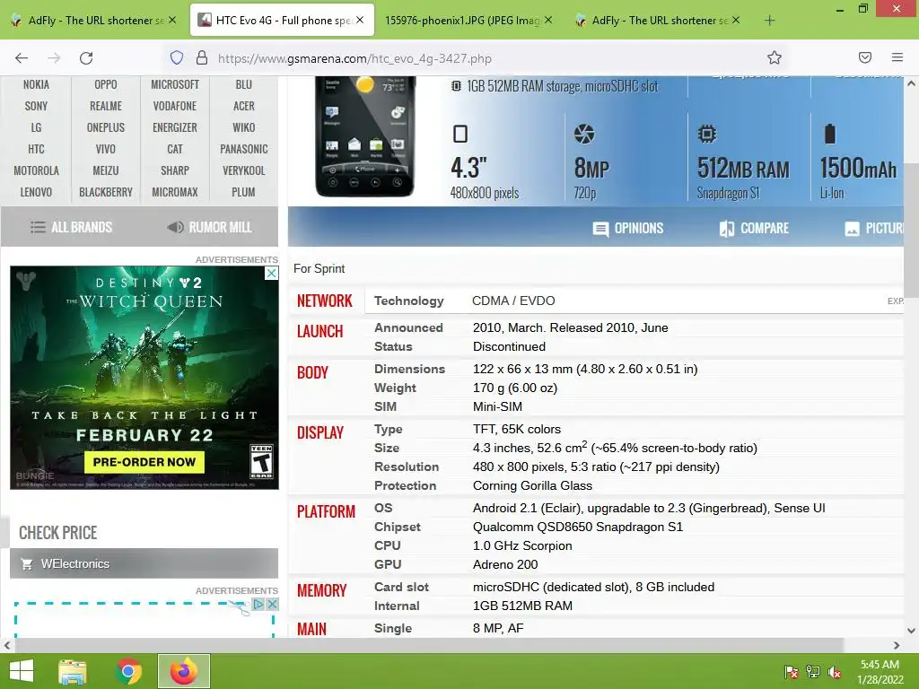The width and height of the screenshot is (919, 689).
Task: Open the COMPARE tool
Action: click(x=754, y=228)
